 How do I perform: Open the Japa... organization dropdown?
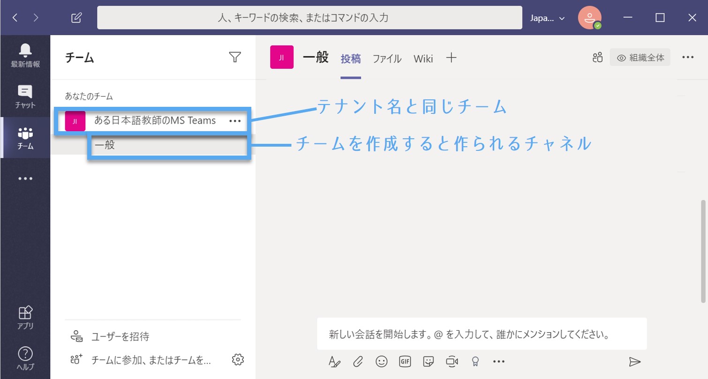pos(547,18)
